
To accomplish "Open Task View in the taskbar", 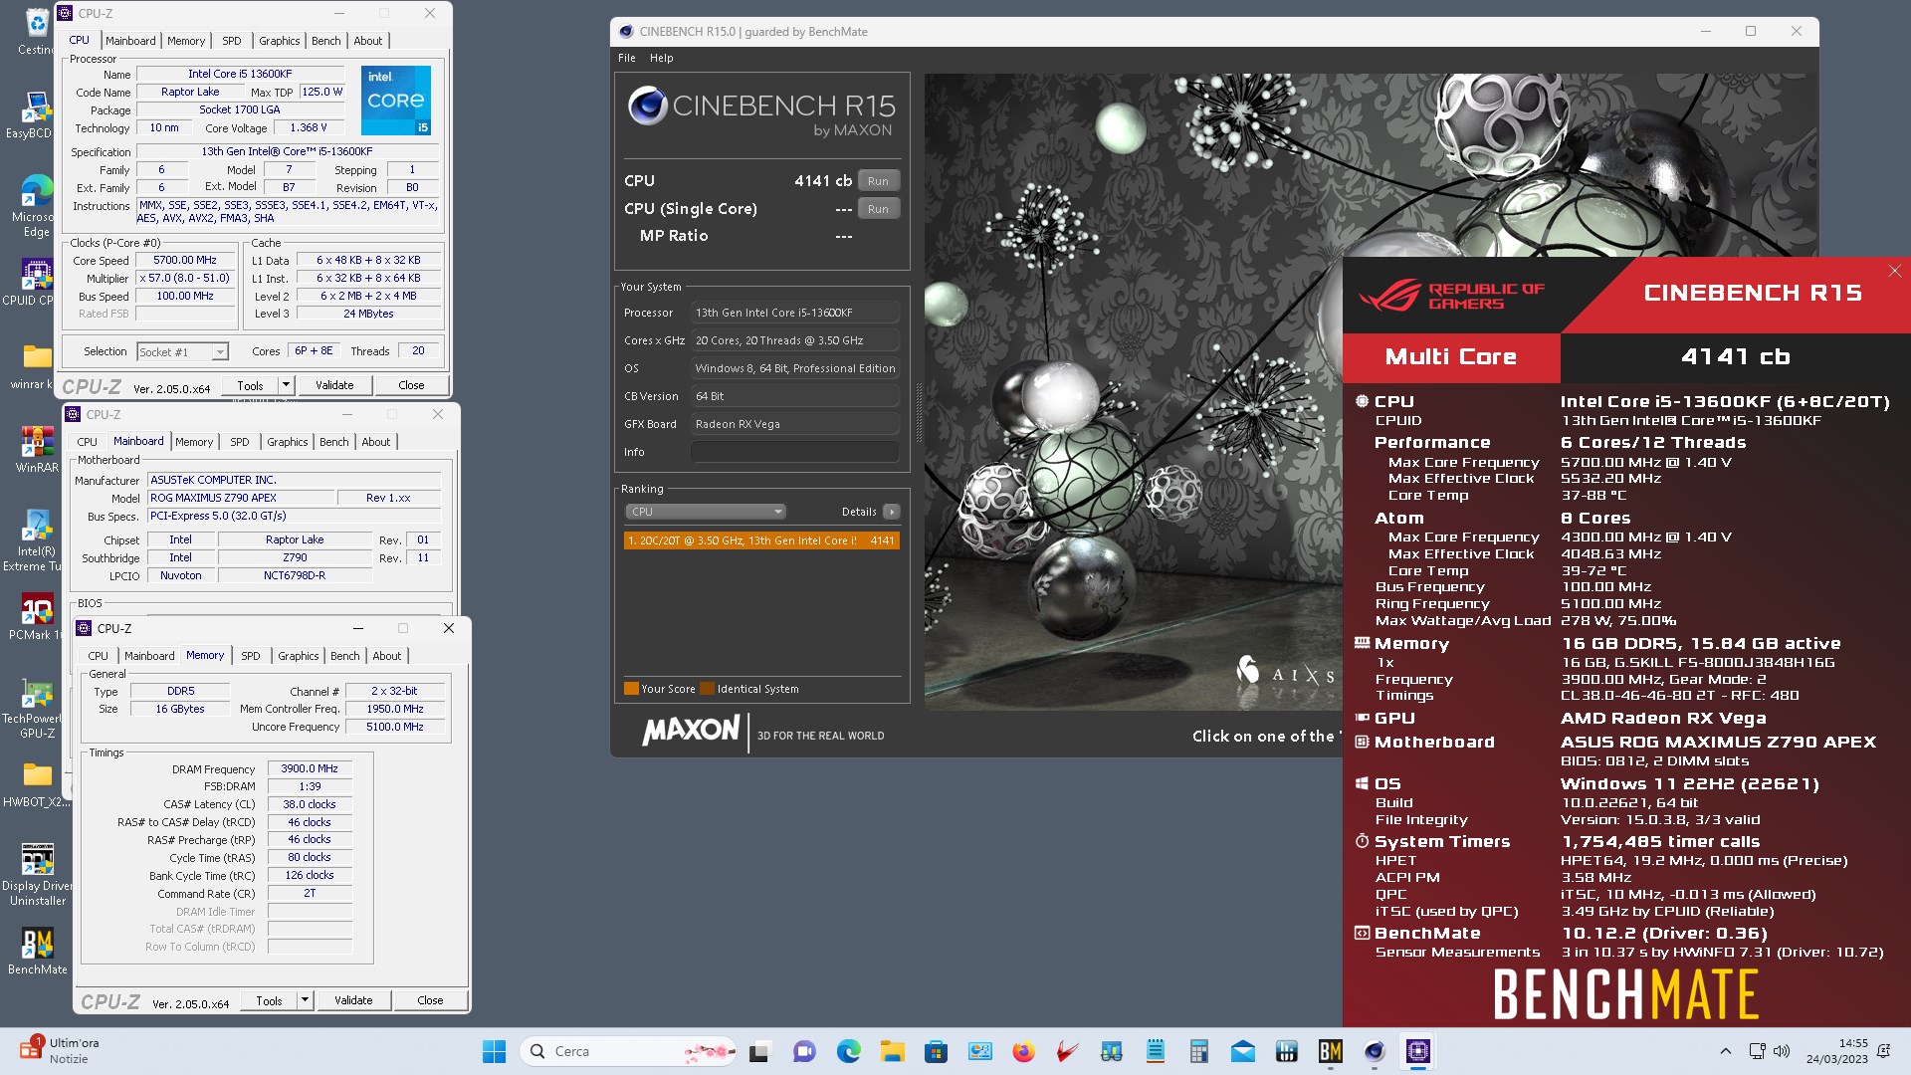I will pyautogui.click(x=759, y=1051).
